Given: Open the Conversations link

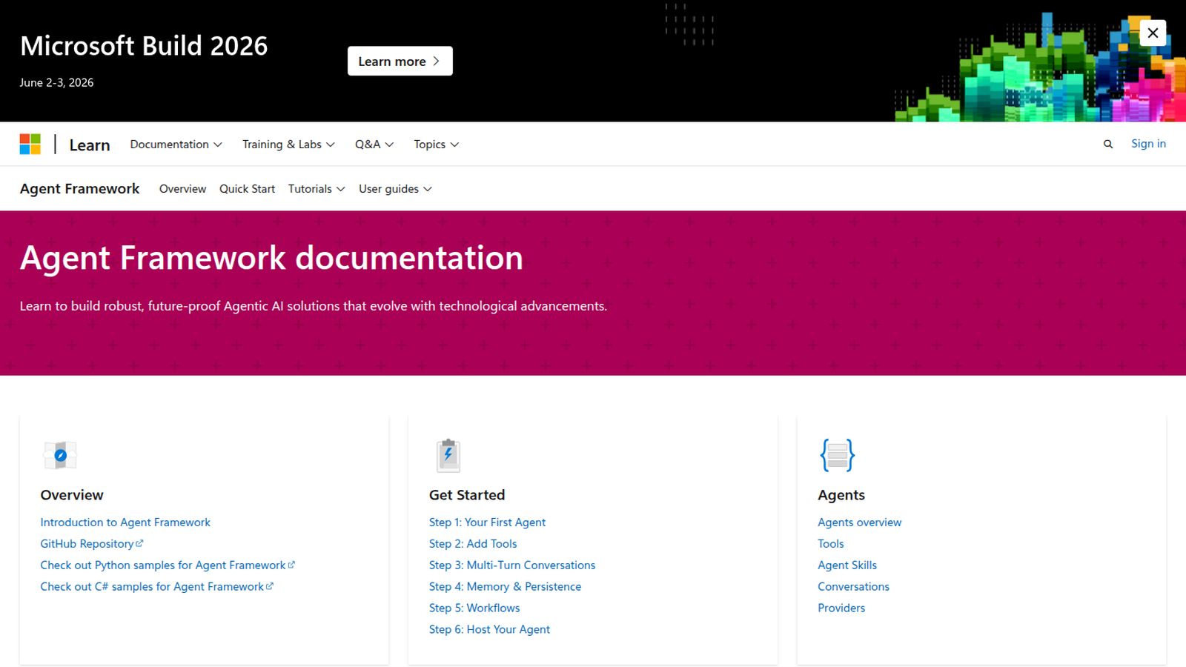Looking at the screenshot, I should click(x=853, y=587).
